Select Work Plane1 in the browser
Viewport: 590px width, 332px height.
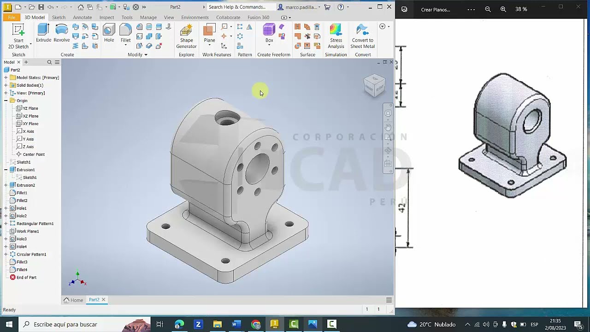[28, 231]
